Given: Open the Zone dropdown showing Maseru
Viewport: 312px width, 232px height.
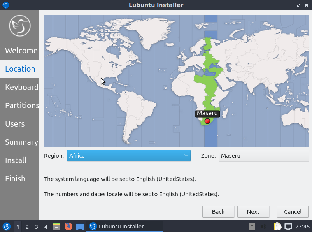Looking at the screenshot, I should click(264, 156).
